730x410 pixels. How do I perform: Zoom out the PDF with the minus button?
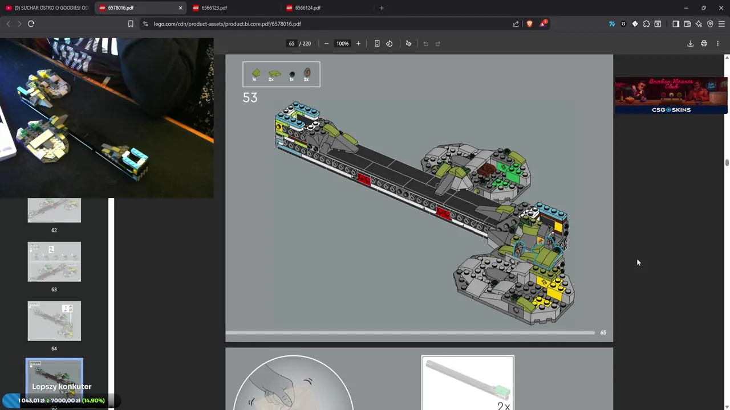(326, 43)
